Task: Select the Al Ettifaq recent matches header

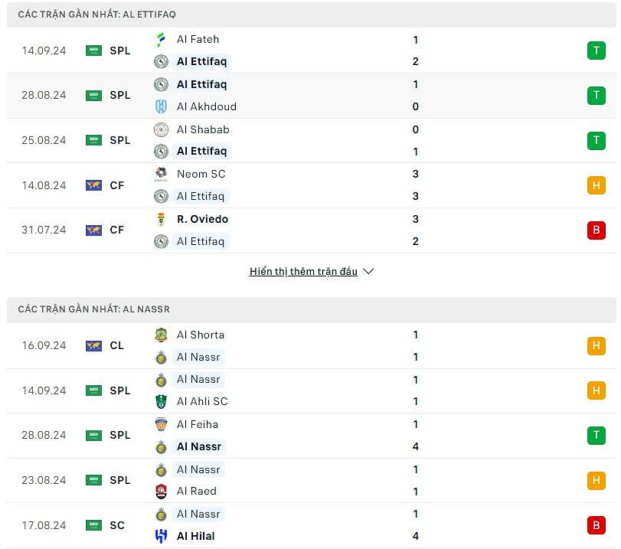Action: click(x=96, y=15)
